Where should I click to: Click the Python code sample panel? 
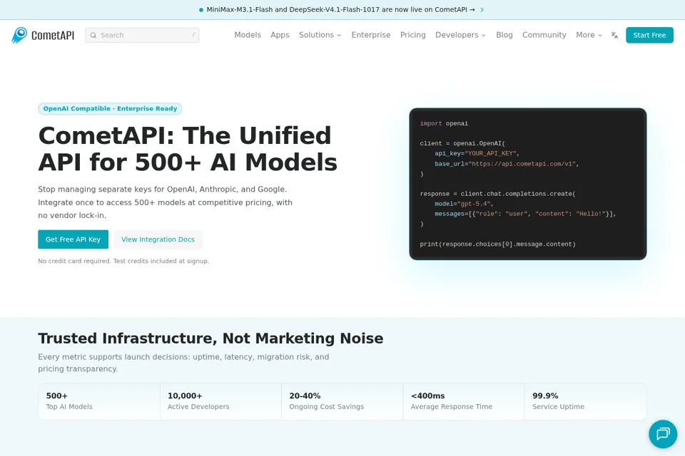[528, 184]
